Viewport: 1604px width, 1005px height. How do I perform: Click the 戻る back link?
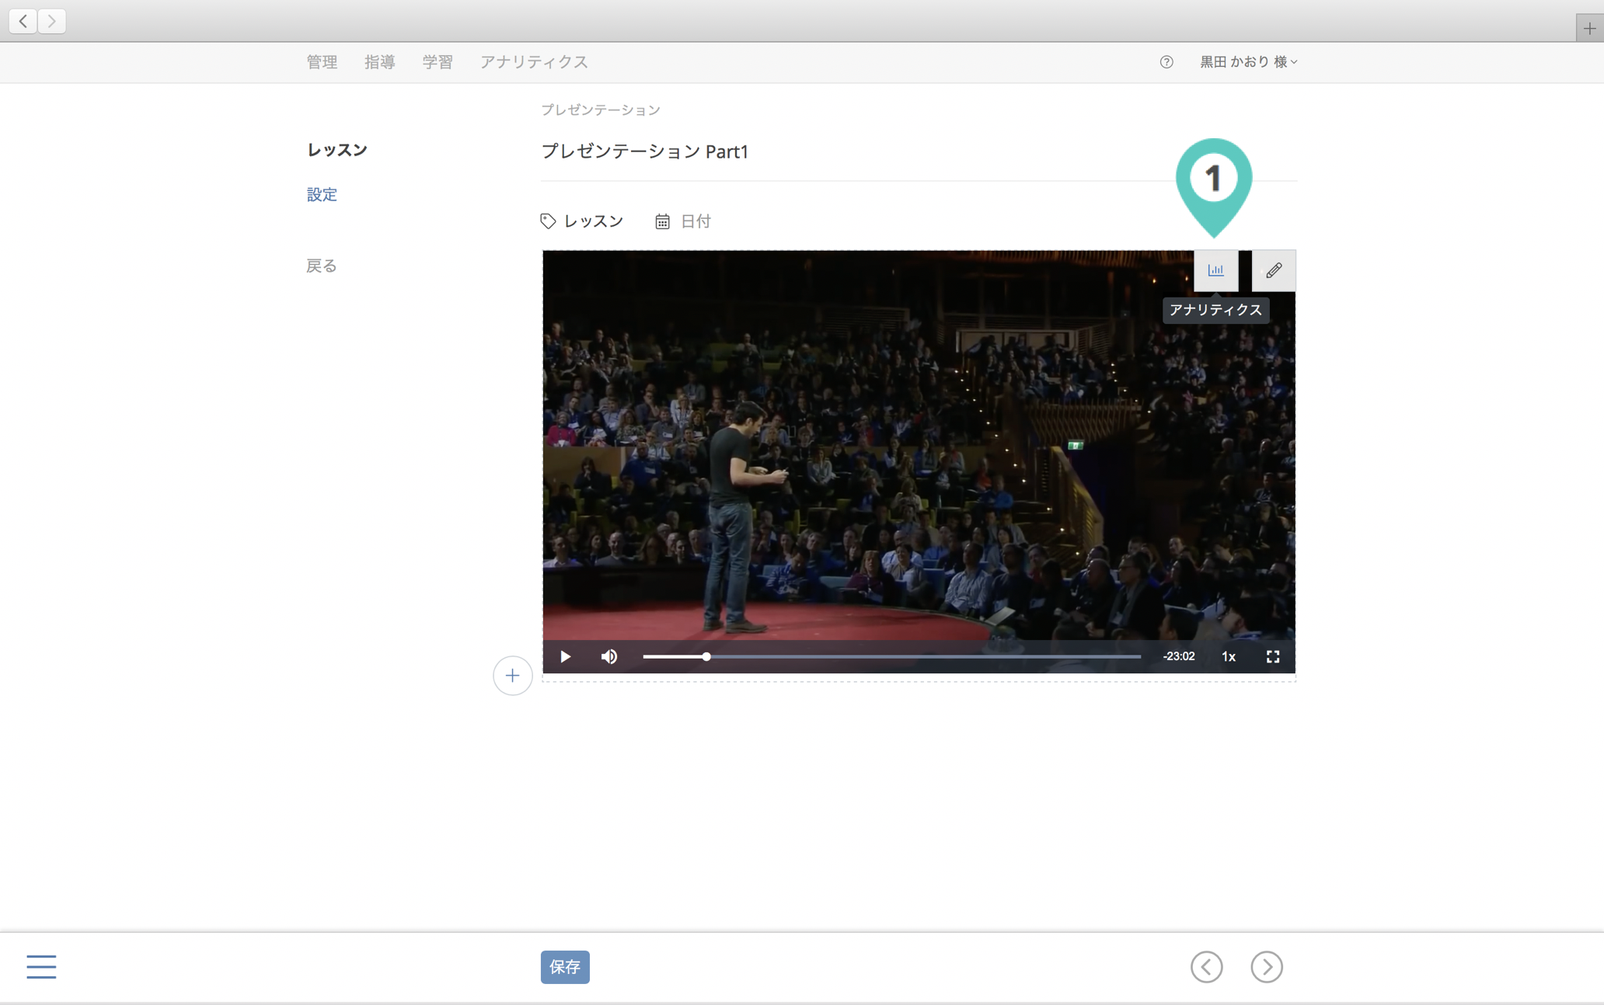click(x=321, y=266)
